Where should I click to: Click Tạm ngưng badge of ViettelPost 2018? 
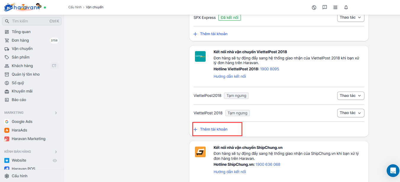point(237,113)
